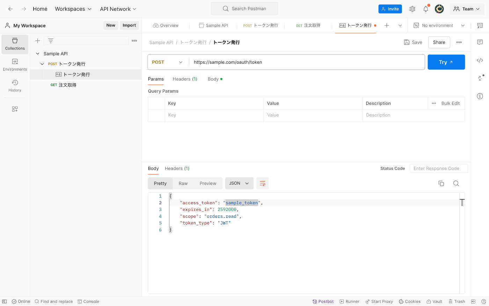
Task: Copy the example response body
Action: [441, 183]
